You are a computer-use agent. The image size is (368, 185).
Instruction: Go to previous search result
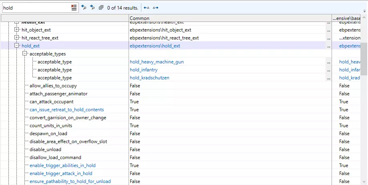(84, 8)
